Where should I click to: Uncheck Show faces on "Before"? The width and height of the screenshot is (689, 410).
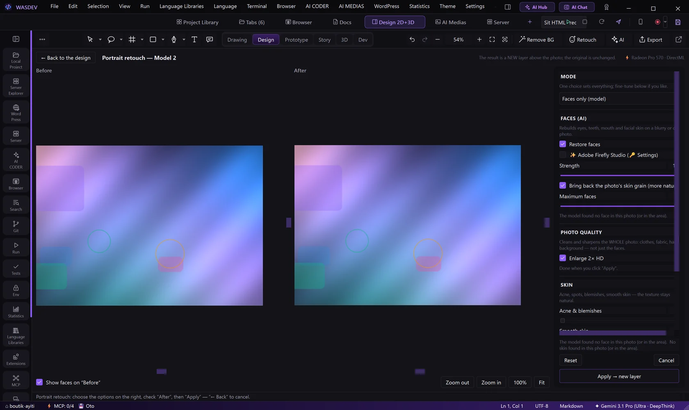coord(39,382)
